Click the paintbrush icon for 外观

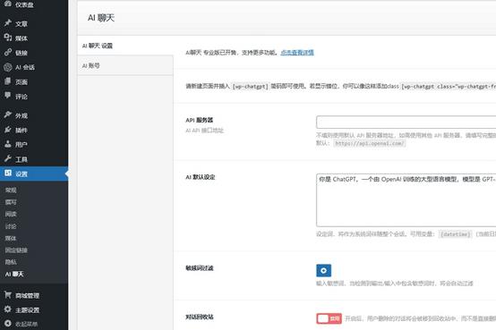tap(8, 114)
